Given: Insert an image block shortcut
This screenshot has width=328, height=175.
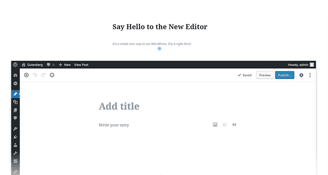Looking at the screenshot, I should click(215, 125).
